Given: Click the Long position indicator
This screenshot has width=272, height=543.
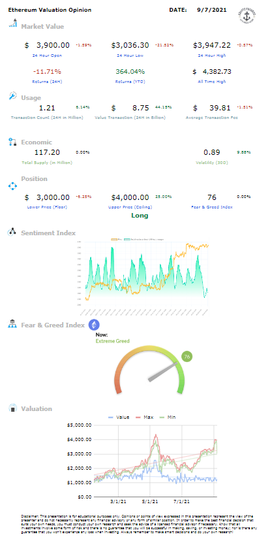Looking at the screenshot, I should point(140,216).
